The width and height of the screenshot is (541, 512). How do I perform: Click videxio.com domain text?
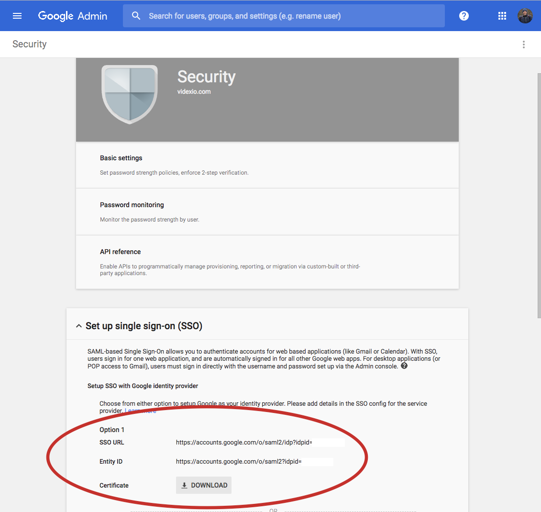point(194,91)
